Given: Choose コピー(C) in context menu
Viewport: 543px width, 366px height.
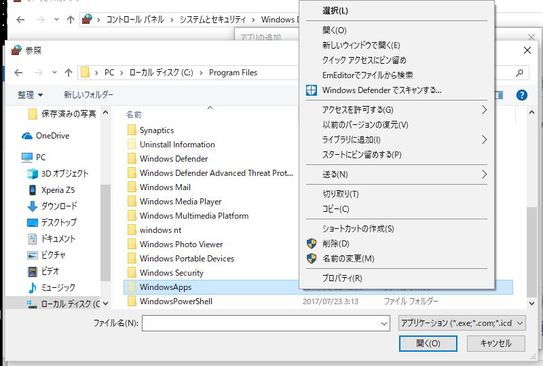Looking at the screenshot, I should point(396,209).
